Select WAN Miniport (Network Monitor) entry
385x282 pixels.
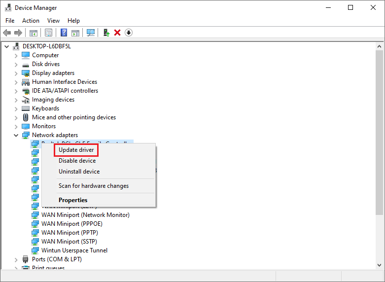tap(85, 215)
